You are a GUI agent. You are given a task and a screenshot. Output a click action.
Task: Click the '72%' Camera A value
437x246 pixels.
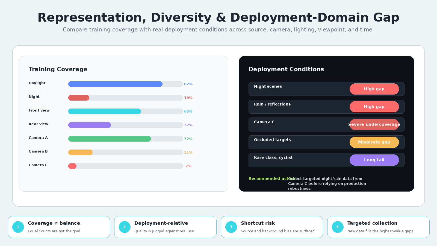pyautogui.click(x=188, y=139)
